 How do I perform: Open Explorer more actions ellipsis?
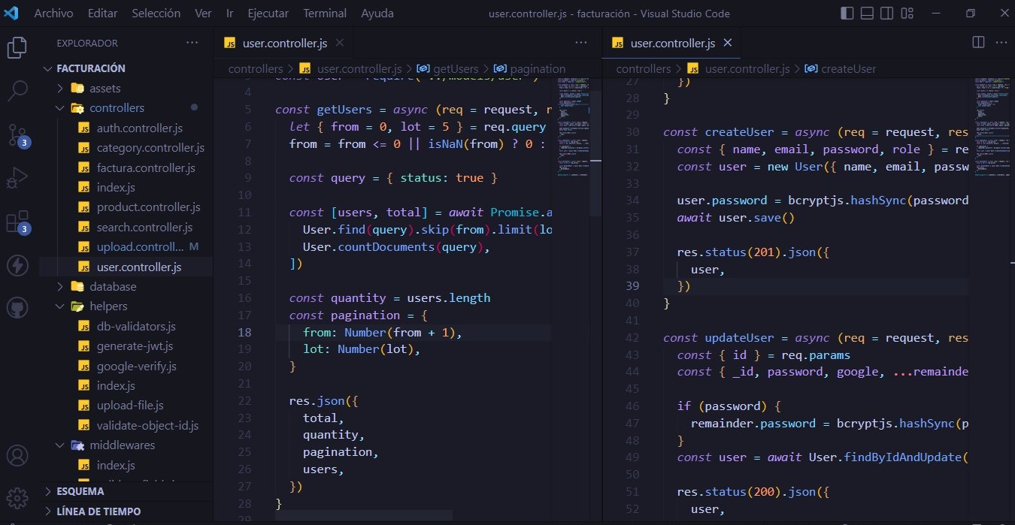tap(192, 43)
